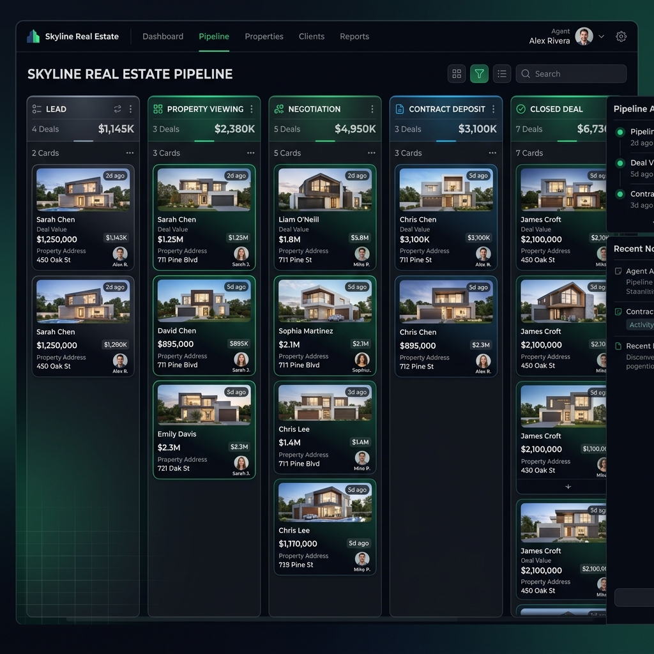This screenshot has height=654, width=654.
Task: Click the Sophia Martinez card name
Action: [306, 331]
